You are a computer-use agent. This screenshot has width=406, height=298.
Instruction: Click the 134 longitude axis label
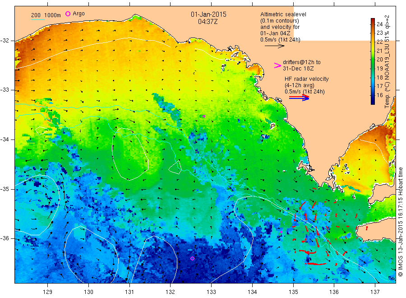[252, 292]
